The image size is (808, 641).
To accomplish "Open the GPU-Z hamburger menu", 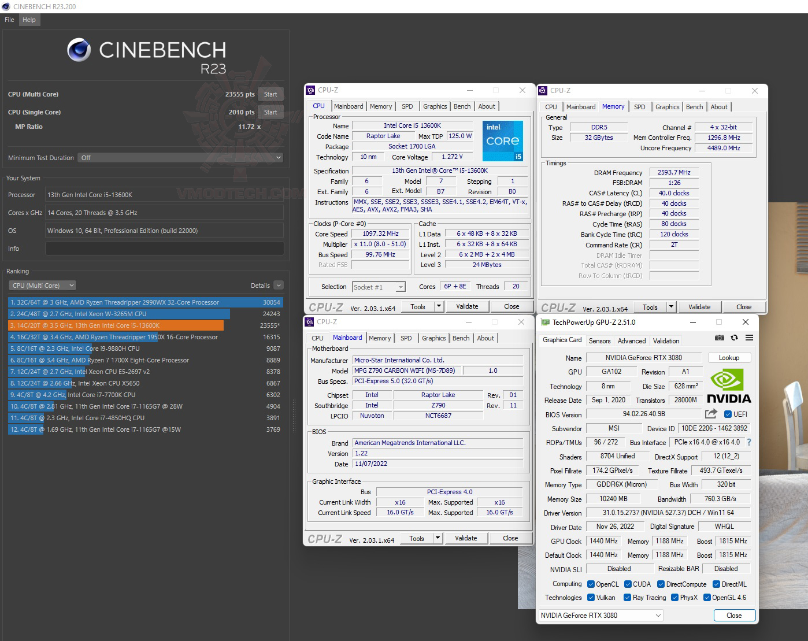I will (x=749, y=338).
